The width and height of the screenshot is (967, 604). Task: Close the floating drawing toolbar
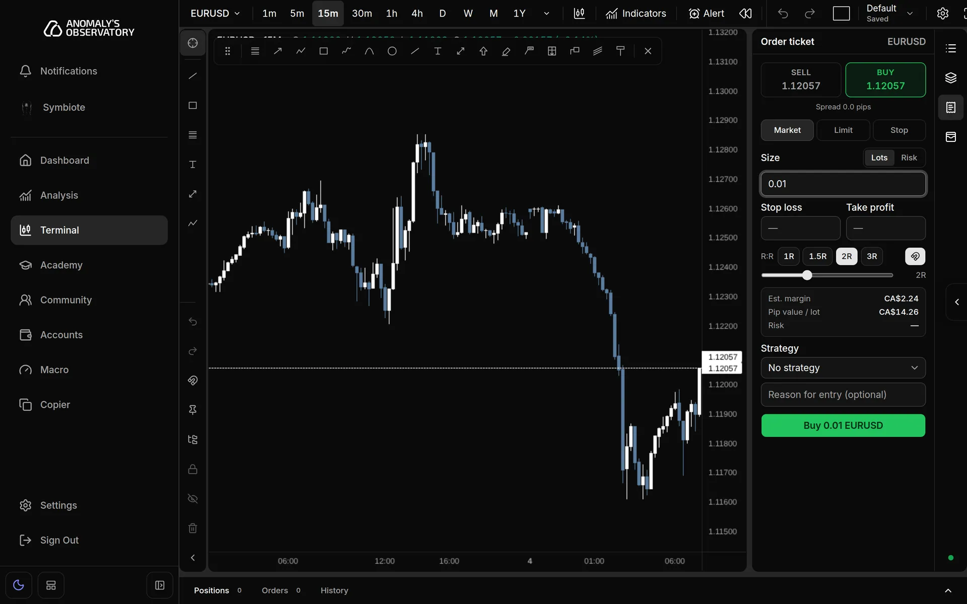tap(648, 51)
